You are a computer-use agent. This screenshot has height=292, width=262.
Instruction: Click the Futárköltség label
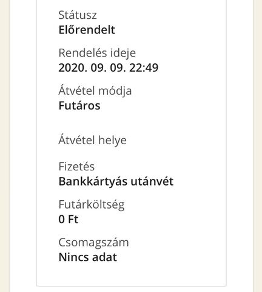(92, 204)
